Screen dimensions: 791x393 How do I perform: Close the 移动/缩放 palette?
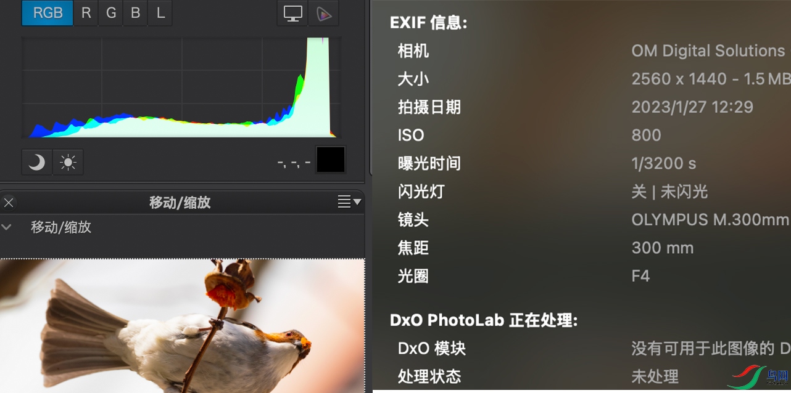[9, 202]
